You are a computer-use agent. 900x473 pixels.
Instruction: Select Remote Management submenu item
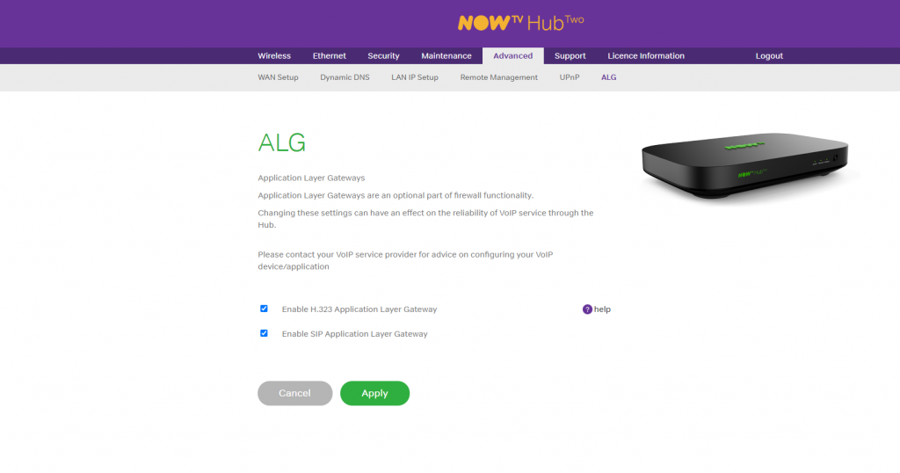[x=499, y=77]
